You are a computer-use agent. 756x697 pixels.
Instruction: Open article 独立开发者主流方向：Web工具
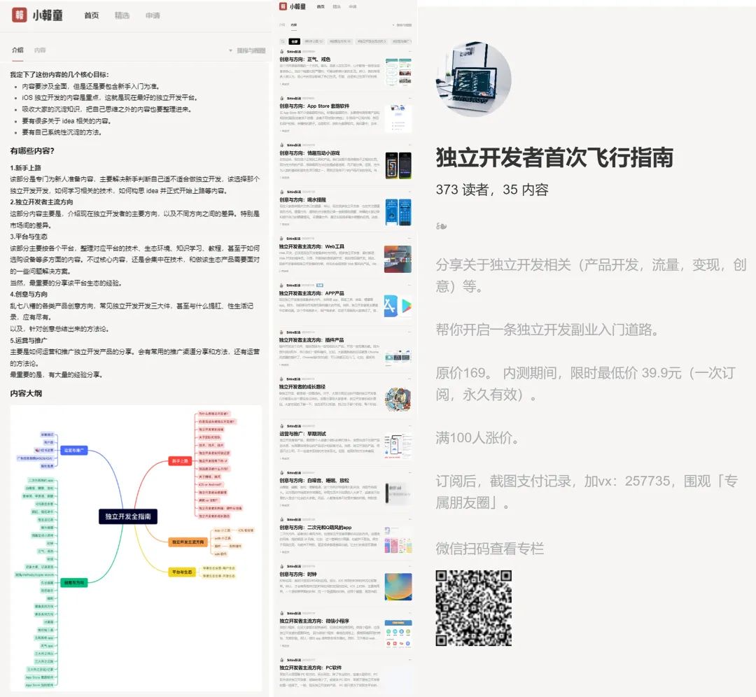(x=312, y=246)
